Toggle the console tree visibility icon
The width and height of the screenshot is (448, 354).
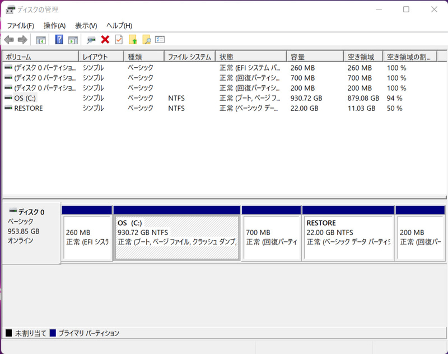point(40,39)
